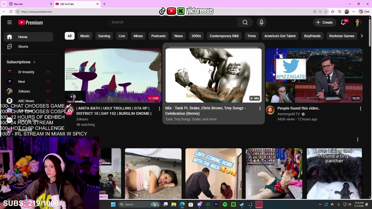The width and height of the screenshot is (372, 209).
Task: Select the Mixes filter chip
Action: pos(138,36)
